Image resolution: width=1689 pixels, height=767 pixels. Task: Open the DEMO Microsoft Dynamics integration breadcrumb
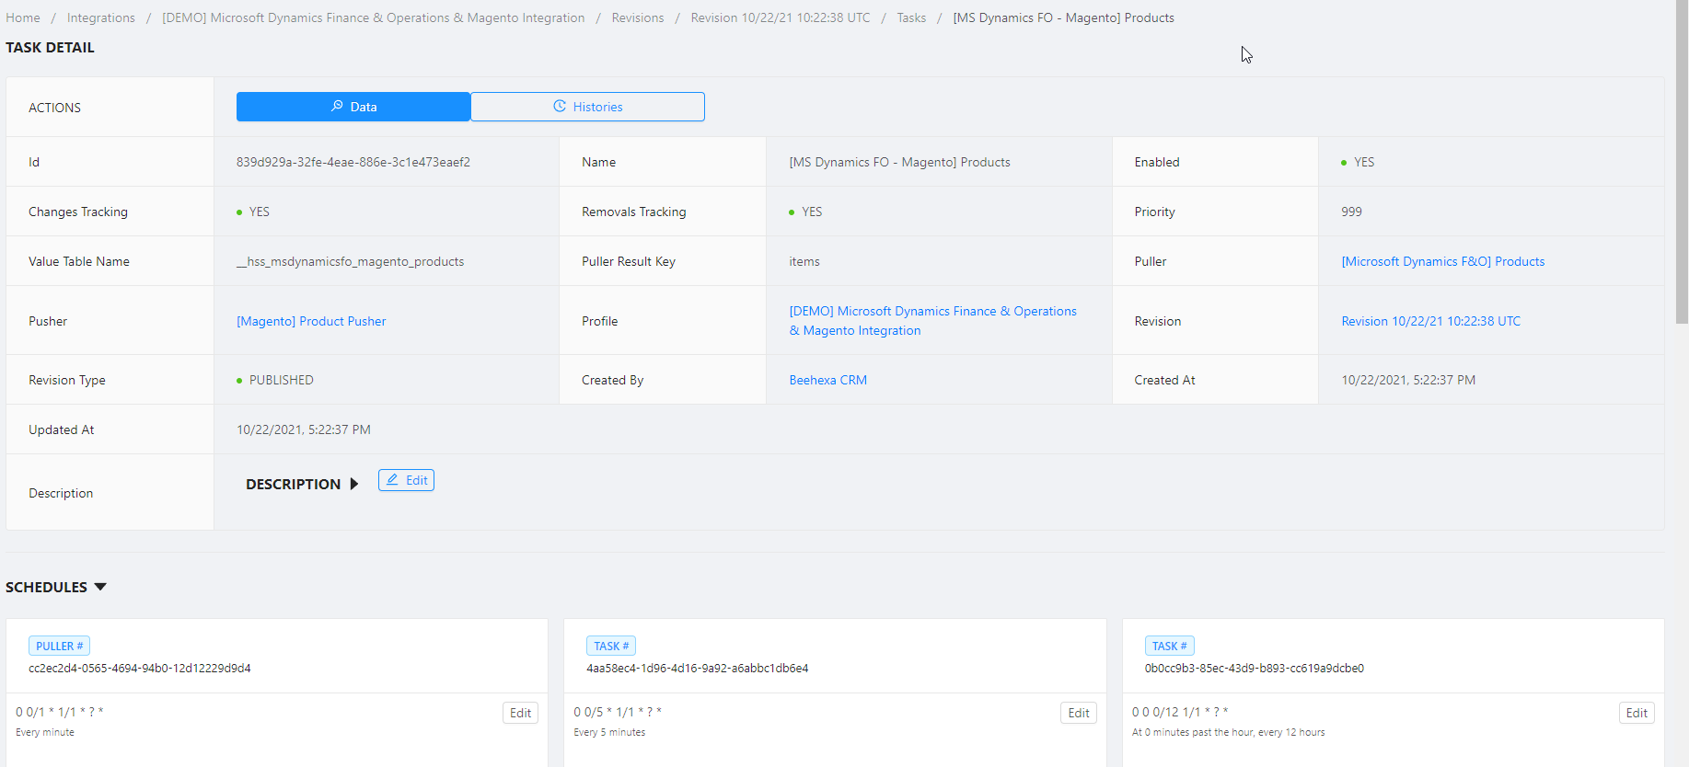[x=374, y=17]
